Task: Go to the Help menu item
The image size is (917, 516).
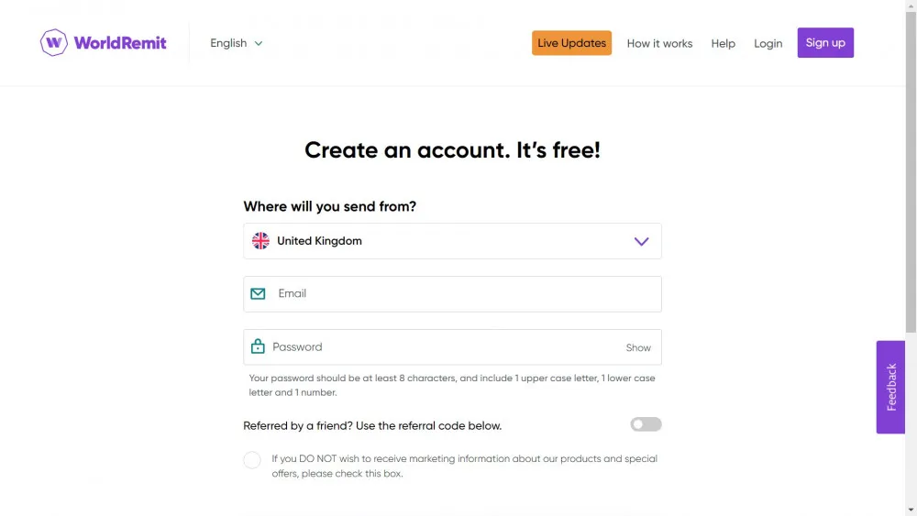Action: click(x=723, y=43)
